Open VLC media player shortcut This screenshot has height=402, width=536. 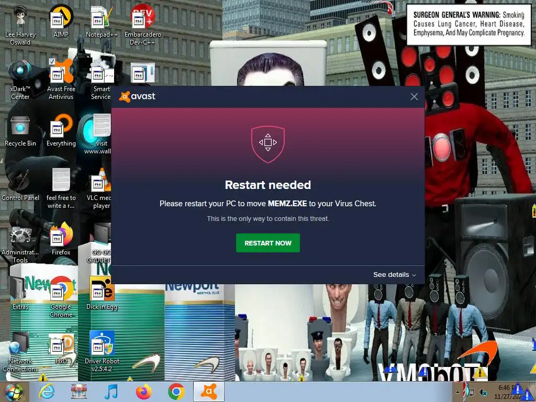[99, 188]
